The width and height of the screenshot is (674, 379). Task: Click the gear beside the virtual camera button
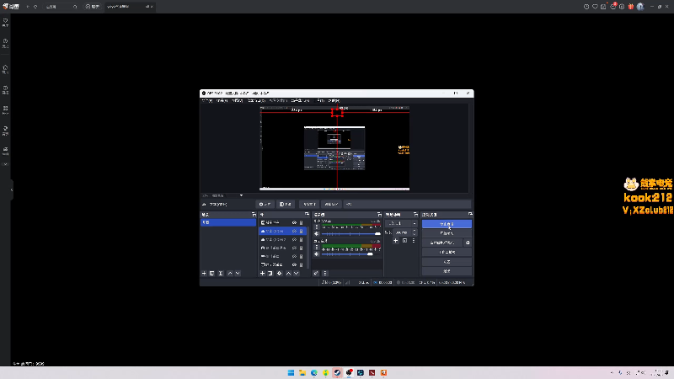coord(468,243)
